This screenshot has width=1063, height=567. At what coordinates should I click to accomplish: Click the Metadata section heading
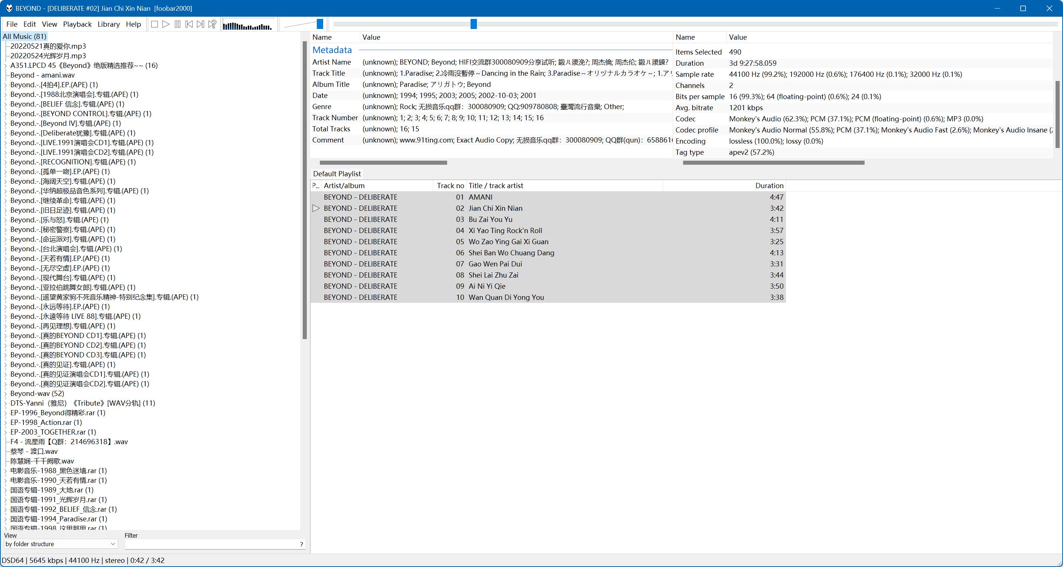(332, 50)
